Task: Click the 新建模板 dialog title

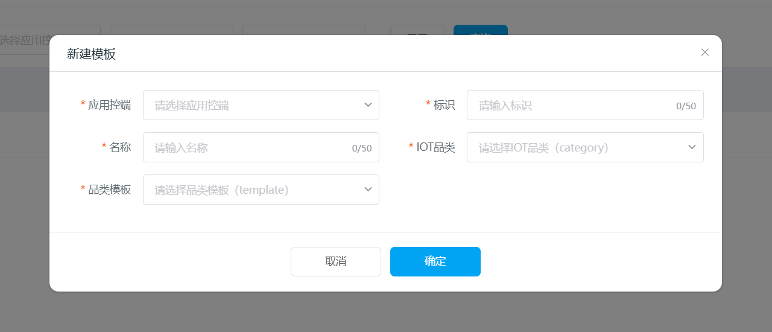Action: [91, 54]
